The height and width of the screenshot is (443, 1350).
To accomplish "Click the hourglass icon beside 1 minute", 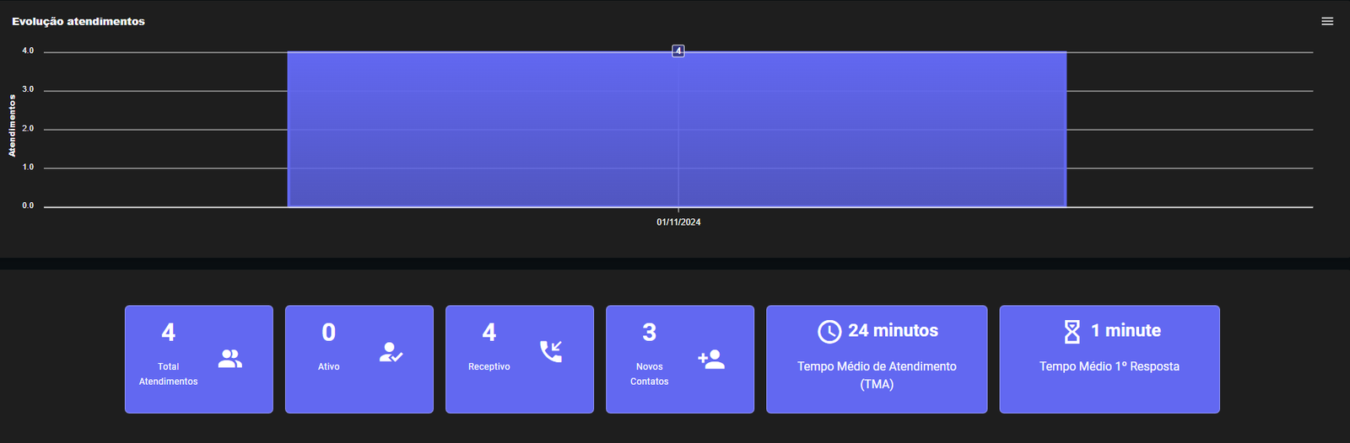I will click(x=1072, y=331).
